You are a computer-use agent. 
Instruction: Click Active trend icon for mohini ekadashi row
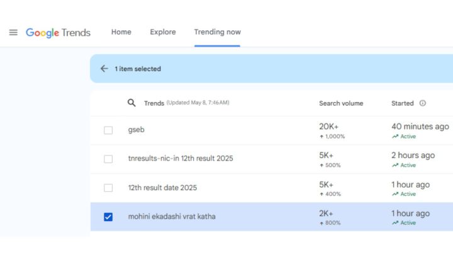394,223
